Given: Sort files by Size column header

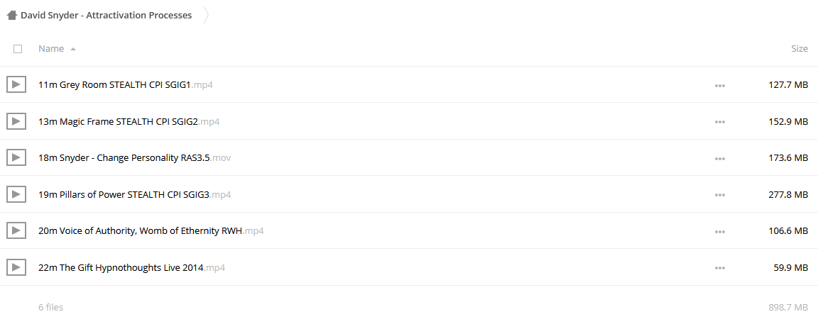Looking at the screenshot, I should pos(800,48).
